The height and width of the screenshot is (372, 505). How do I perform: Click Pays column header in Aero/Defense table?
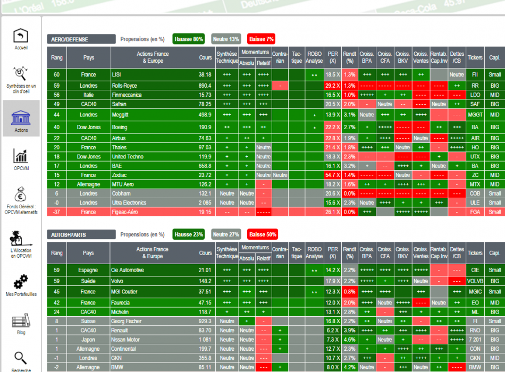89,57
